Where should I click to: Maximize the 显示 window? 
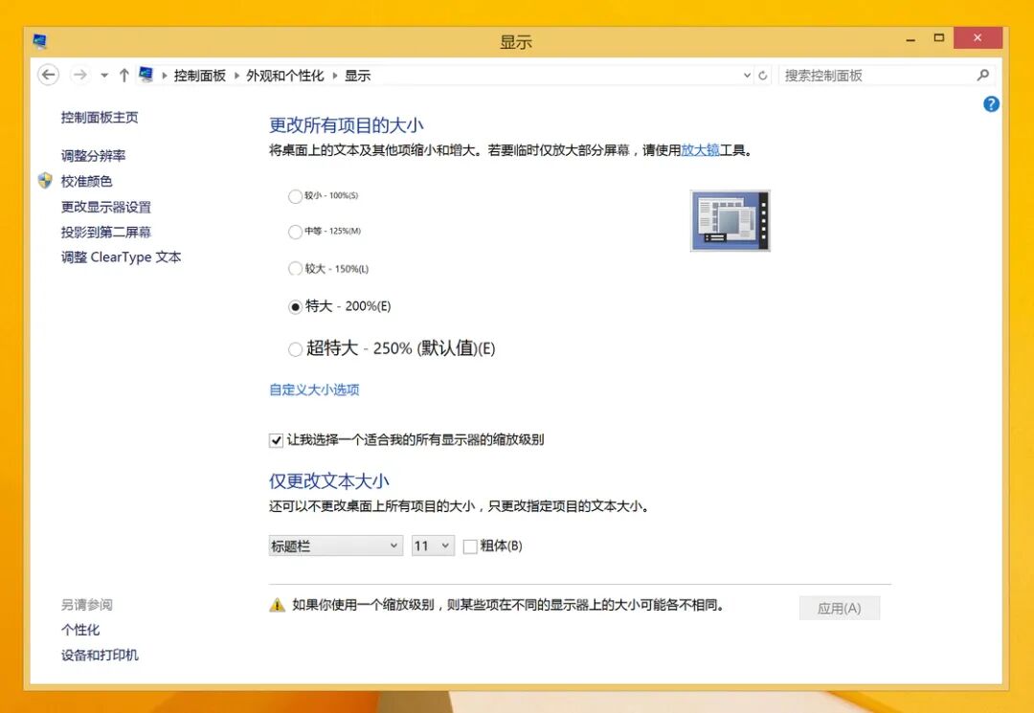pyautogui.click(x=939, y=38)
